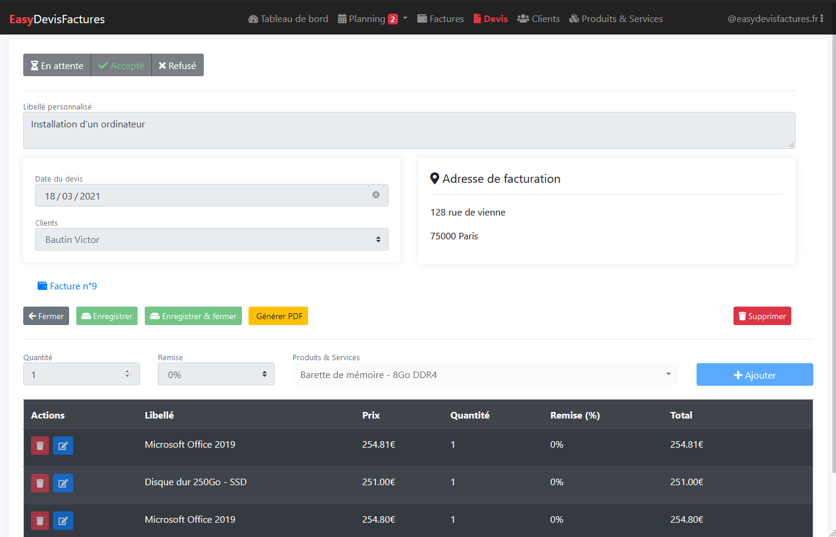Screen dimensions: 836x537
Task: Click the Libellé column header
Action: tap(160, 416)
